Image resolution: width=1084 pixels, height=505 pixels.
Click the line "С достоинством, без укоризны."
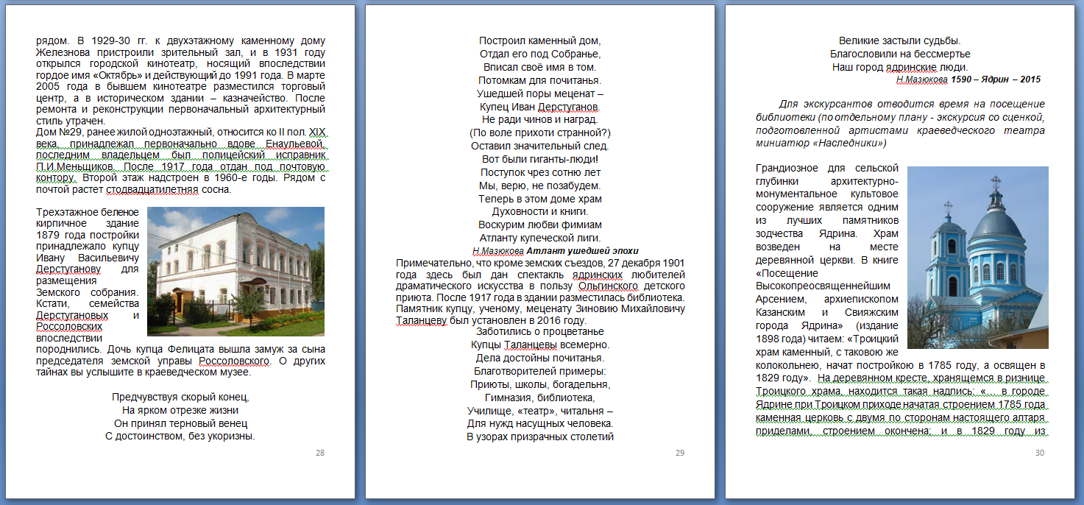(180, 437)
